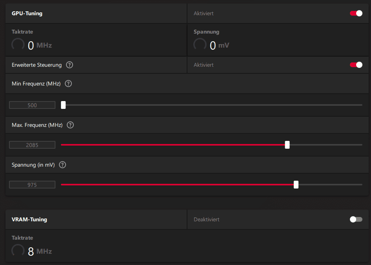
Task: Click the Erweiterte Steuerung label
Action: (x=37, y=65)
